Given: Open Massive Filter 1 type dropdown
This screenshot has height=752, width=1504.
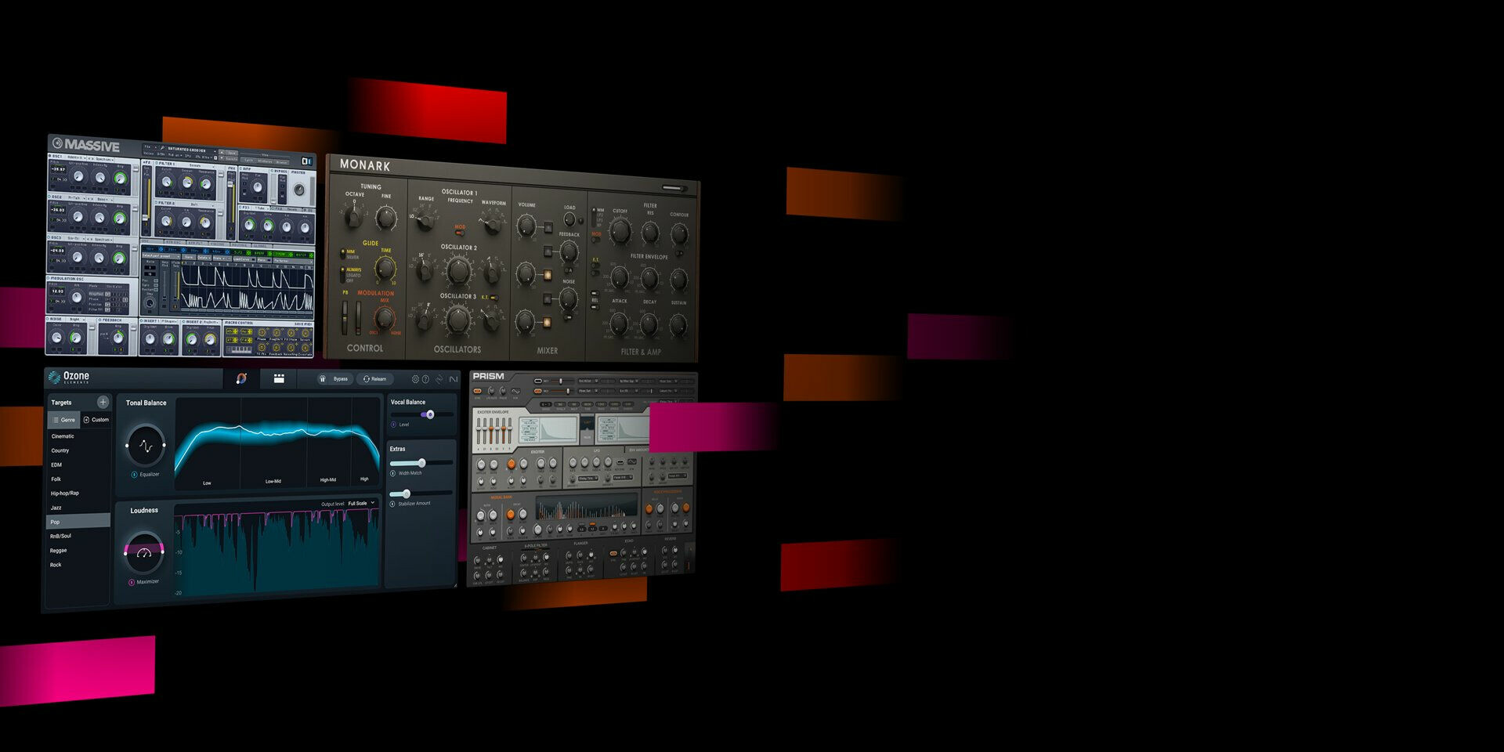Looking at the screenshot, I should point(198,165).
